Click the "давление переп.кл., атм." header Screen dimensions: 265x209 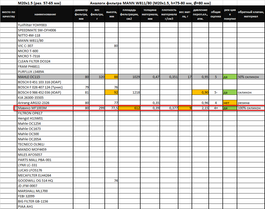click(x=200, y=14)
